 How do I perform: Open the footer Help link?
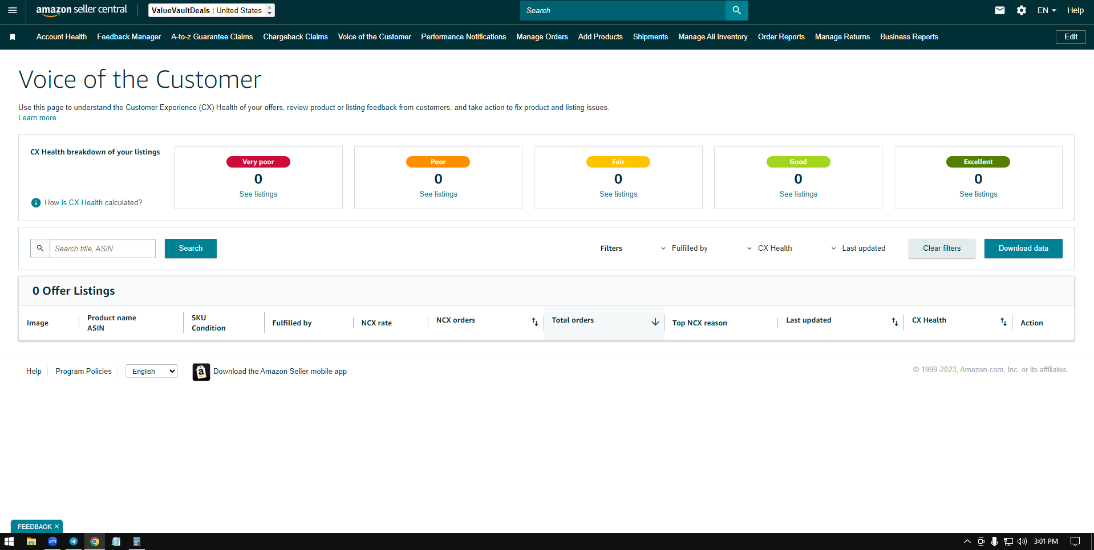coord(34,372)
